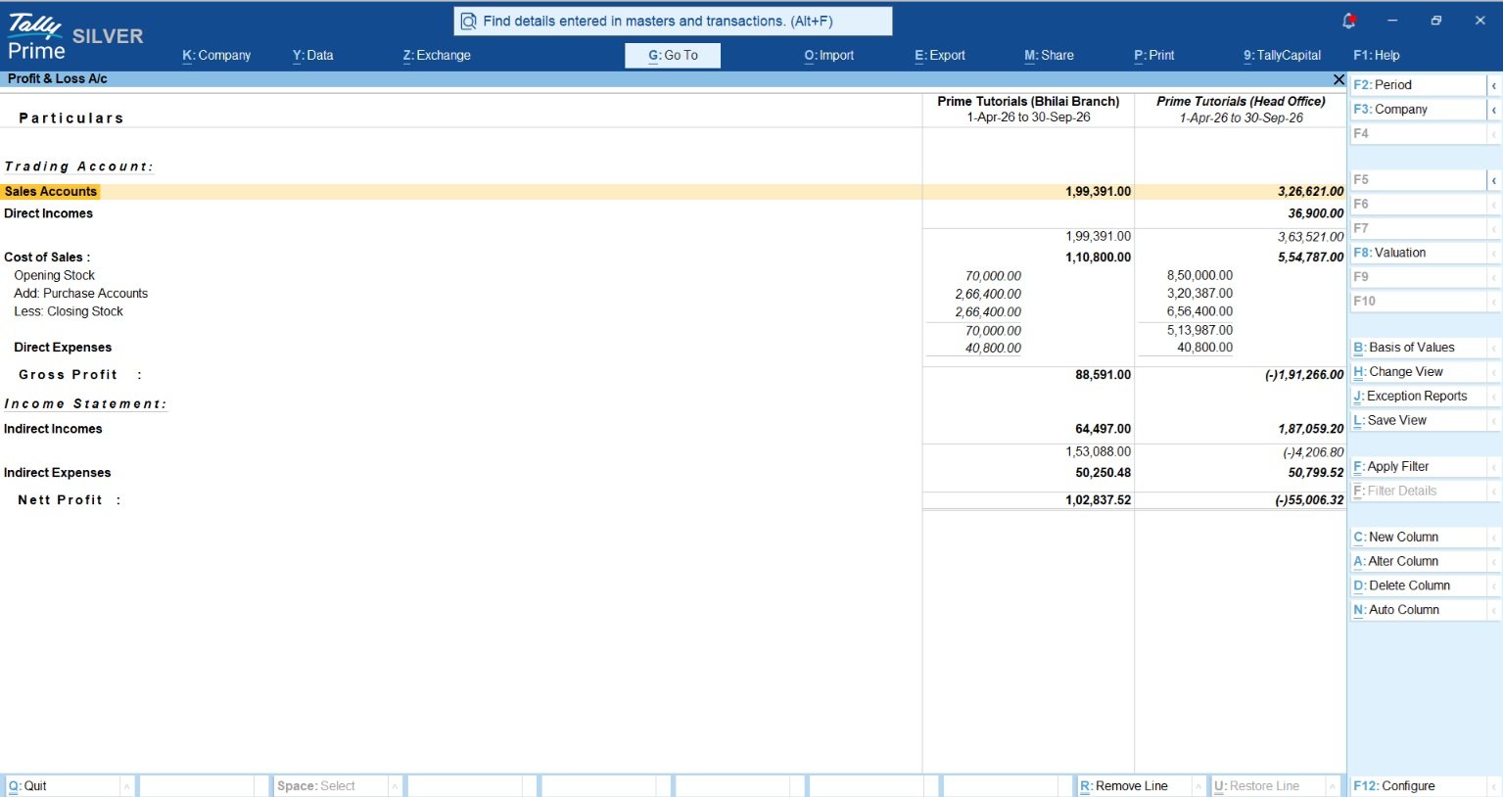1503x797 pixels.
Task: Click D: Delete Column
Action: coord(1418,586)
